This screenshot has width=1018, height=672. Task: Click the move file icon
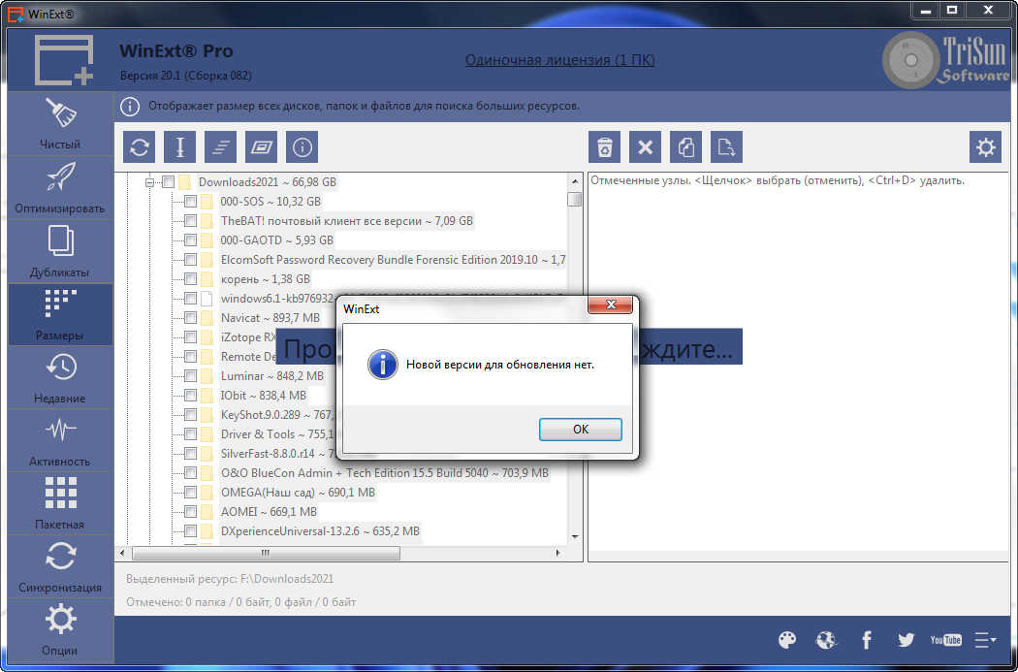click(726, 147)
